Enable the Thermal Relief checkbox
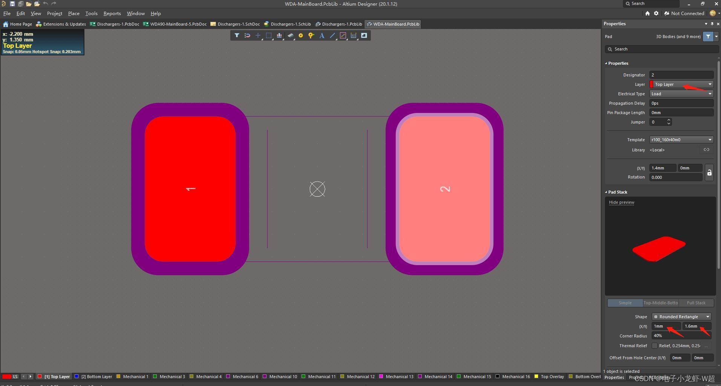721x386 pixels. [x=655, y=346]
